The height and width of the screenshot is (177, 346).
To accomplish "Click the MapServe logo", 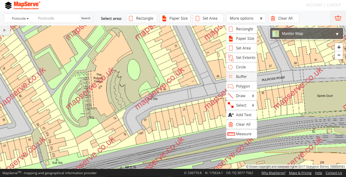I will [23, 5].
